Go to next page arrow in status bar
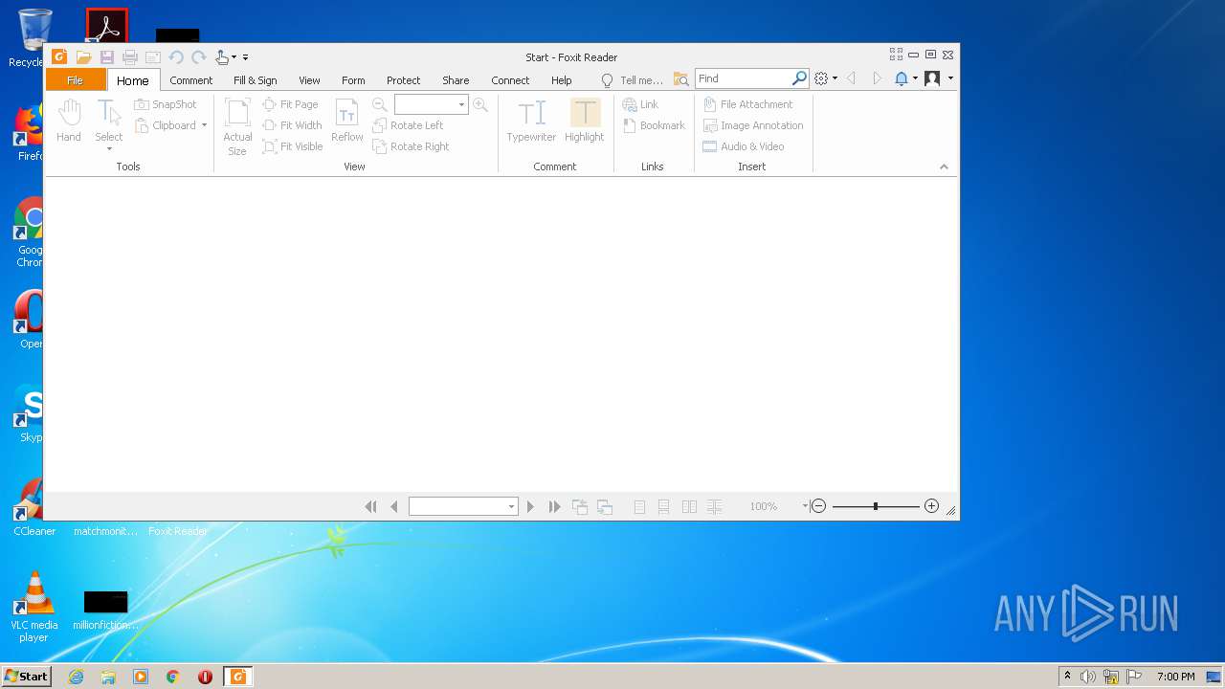 [530, 506]
